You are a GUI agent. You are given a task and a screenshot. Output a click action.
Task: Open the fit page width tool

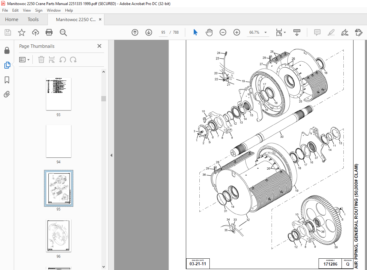tap(279, 32)
